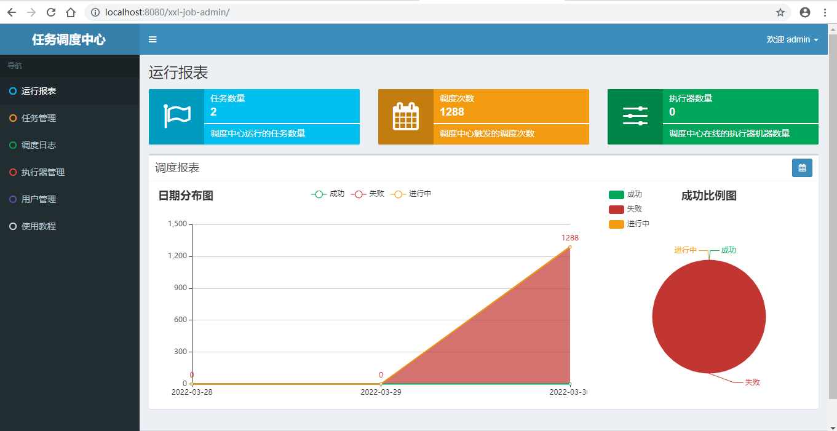Open the date range calendar button
The width and height of the screenshot is (837, 431).
click(x=802, y=168)
